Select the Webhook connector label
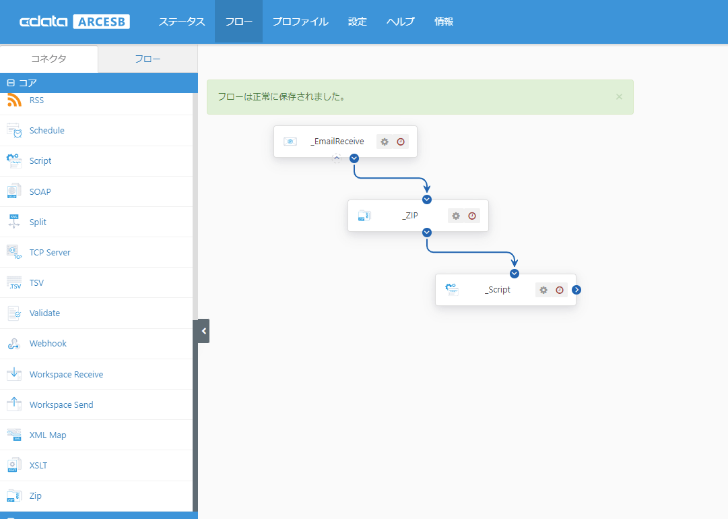 pos(48,343)
